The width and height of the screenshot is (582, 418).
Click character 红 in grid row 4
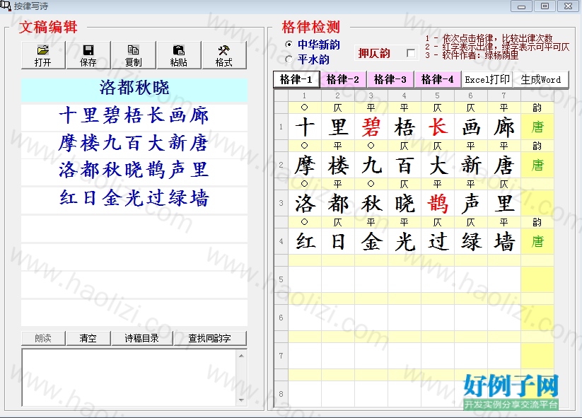[305, 242]
